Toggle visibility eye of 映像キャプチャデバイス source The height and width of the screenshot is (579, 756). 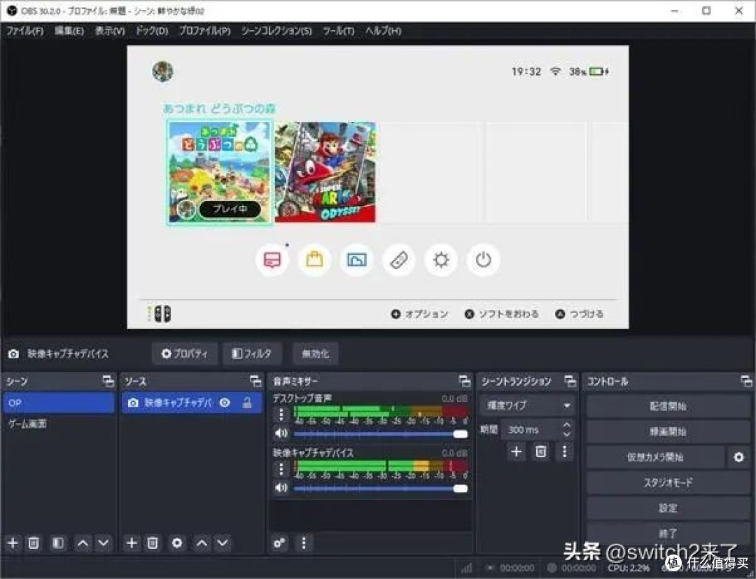(225, 403)
